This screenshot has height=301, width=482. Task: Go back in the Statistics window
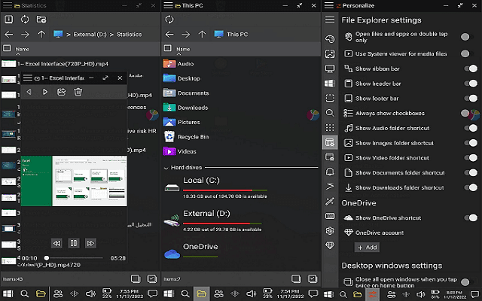click(x=9, y=35)
